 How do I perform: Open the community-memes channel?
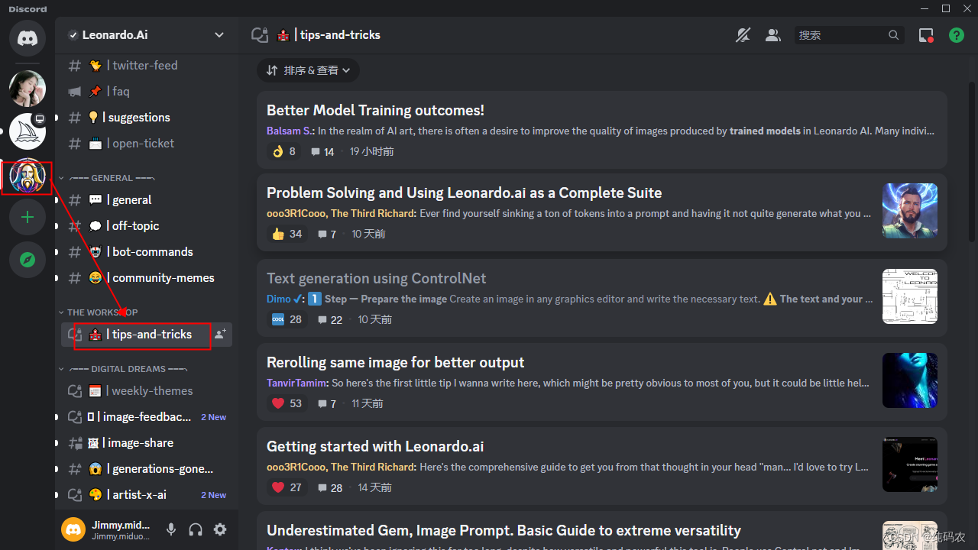(x=147, y=277)
